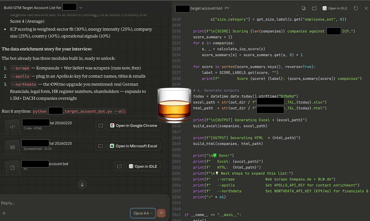
Task: Click 'The data enrichment story for your interview:' heading
Action: coord(47,49)
